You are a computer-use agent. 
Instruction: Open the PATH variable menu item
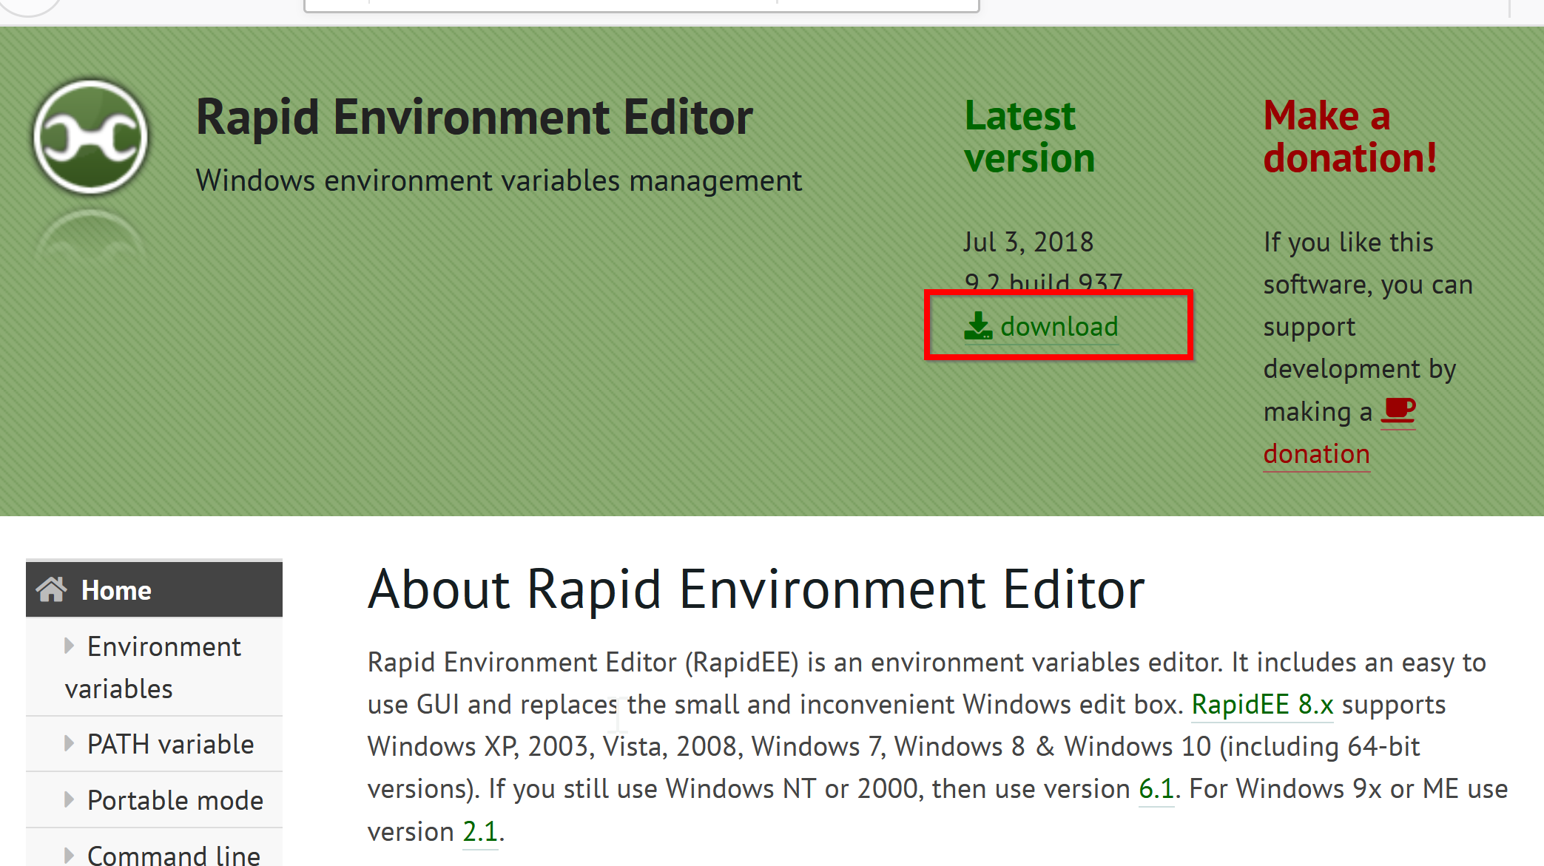click(154, 744)
